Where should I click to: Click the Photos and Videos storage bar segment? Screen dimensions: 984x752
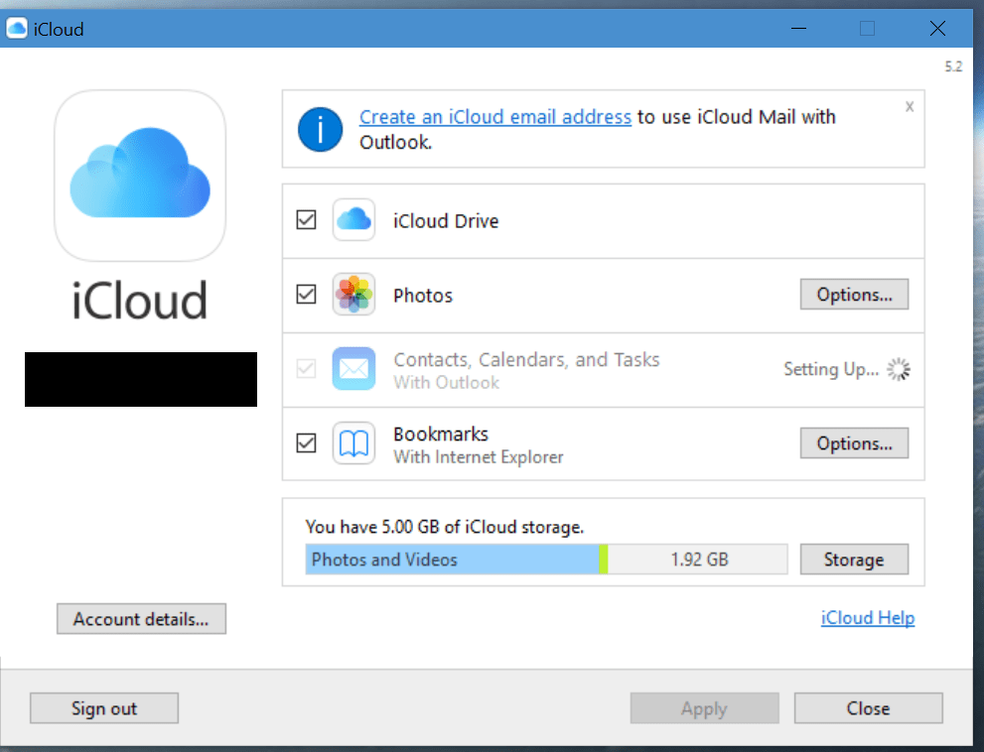453,559
